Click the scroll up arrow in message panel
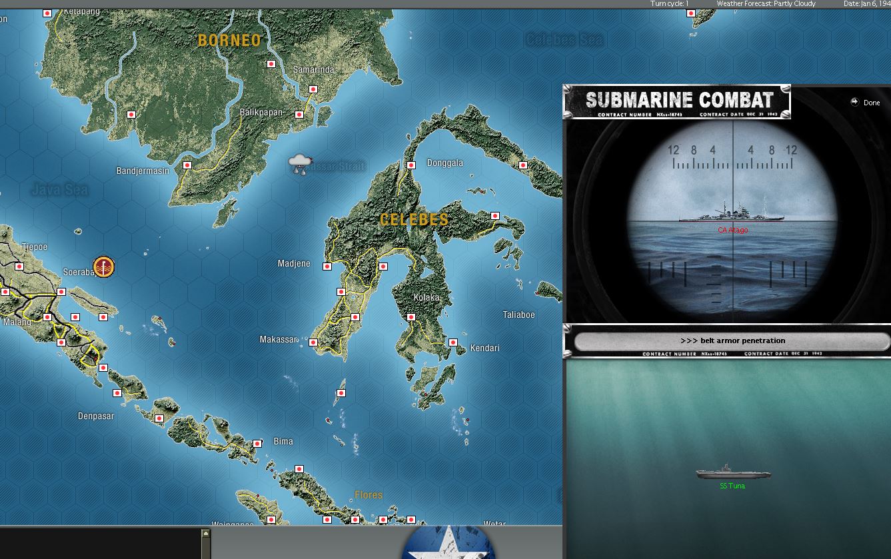Image resolution: width=891 pixels, height=559 pixels. pos(205,533)
